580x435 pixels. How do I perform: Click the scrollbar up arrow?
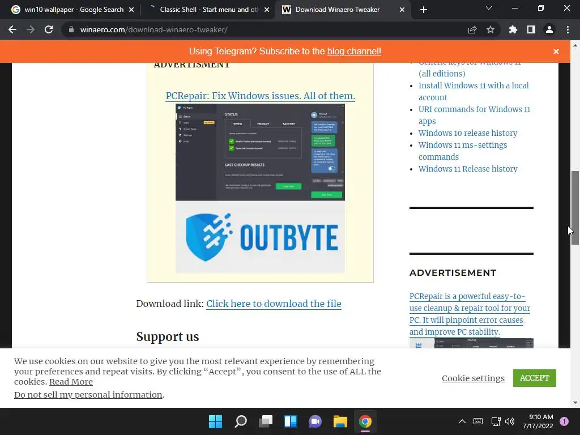tap(575, 45)
